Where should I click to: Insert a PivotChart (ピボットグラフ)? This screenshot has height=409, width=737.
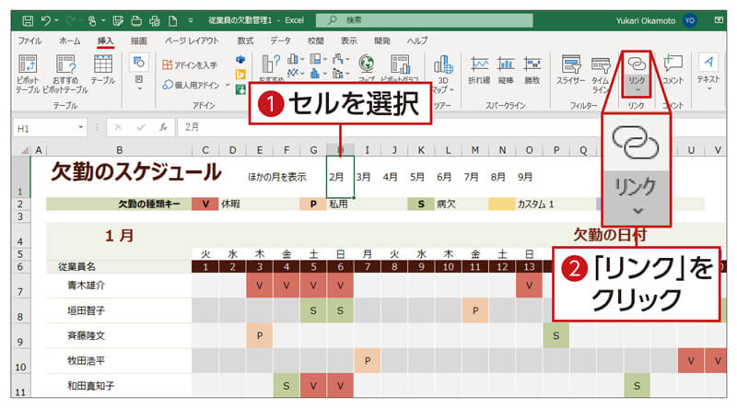click(400, 68)
